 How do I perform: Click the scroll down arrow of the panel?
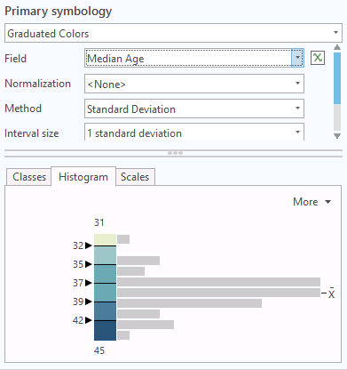click(x=337, y=136)
